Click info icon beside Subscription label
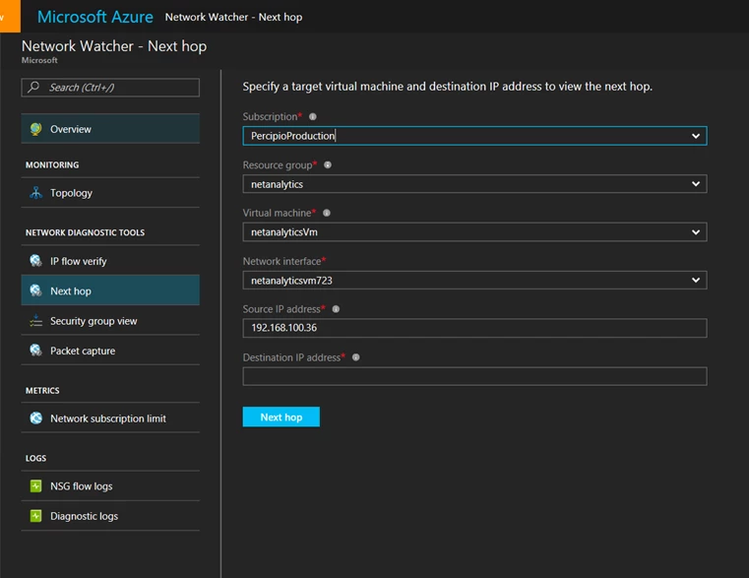The image size is (749, 578). click(312, 116)
